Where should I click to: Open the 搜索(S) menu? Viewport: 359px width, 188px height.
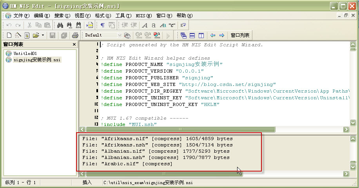62,16
